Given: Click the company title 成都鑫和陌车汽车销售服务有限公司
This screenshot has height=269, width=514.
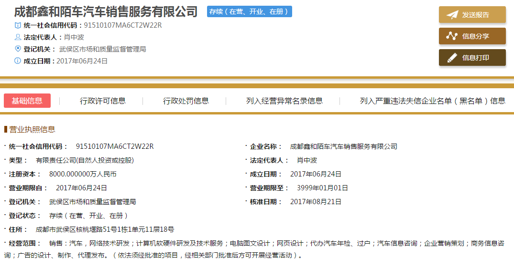Looking at the screenshot, I should pos(106,11).
